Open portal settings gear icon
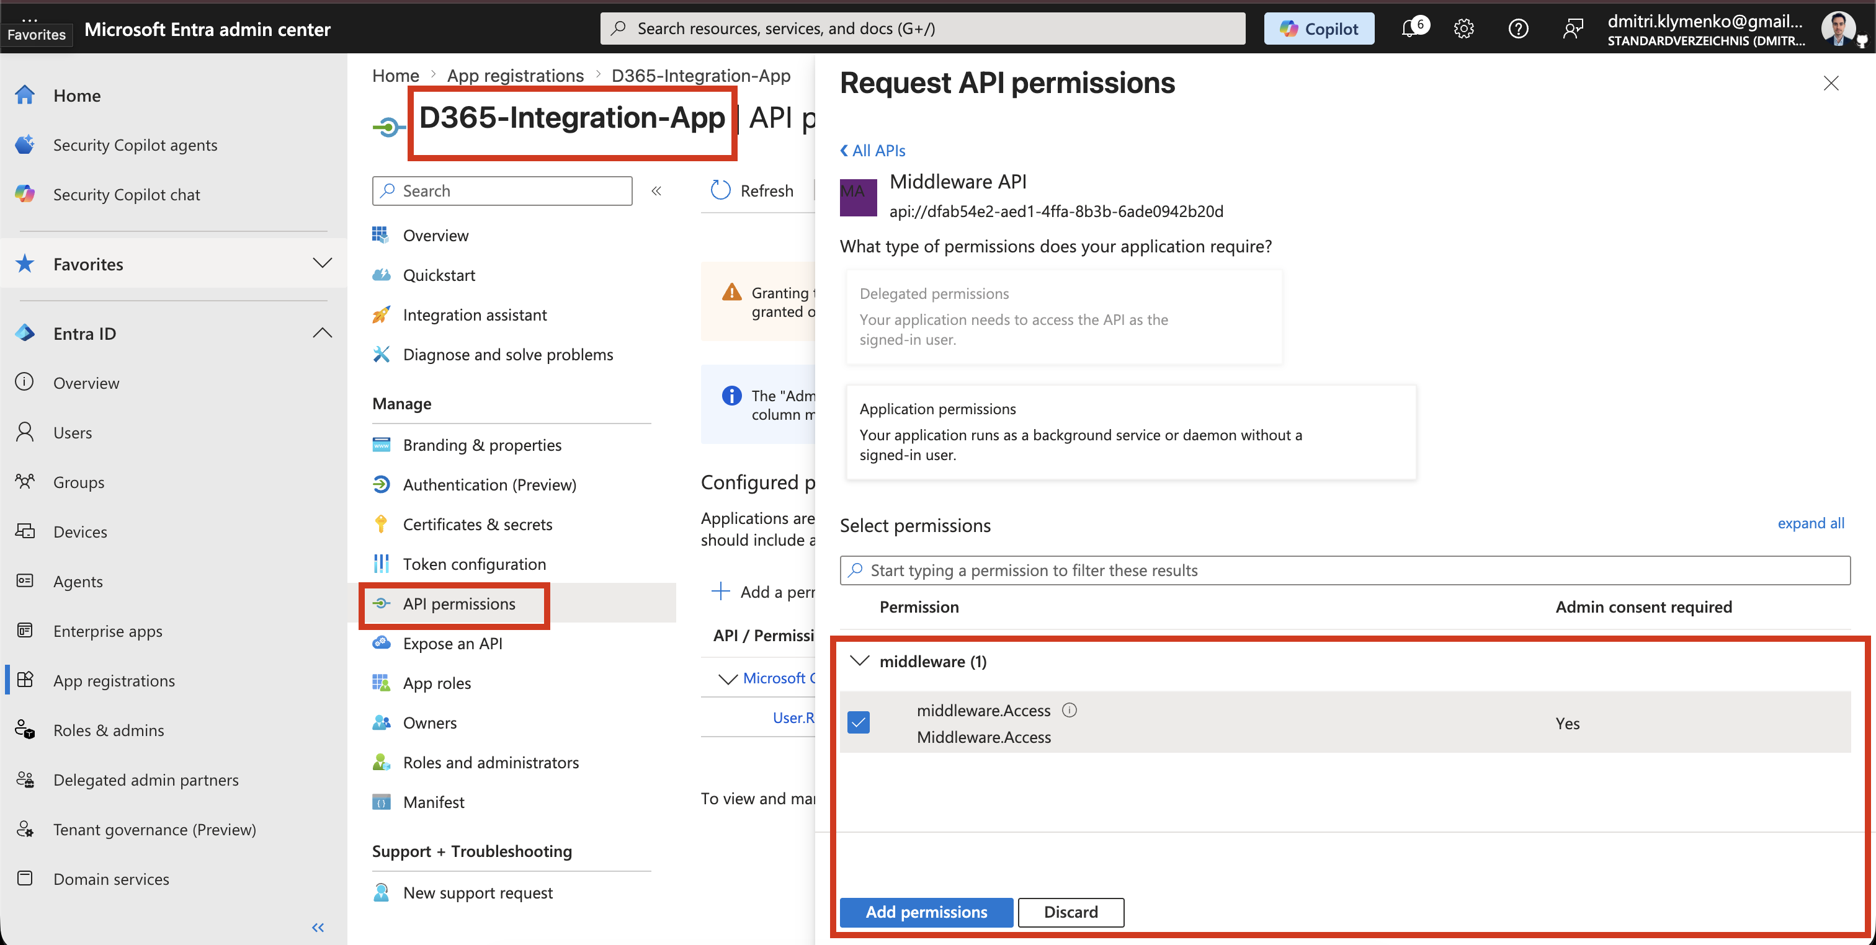The image size is (1876, 945). tap(1464, 29)
